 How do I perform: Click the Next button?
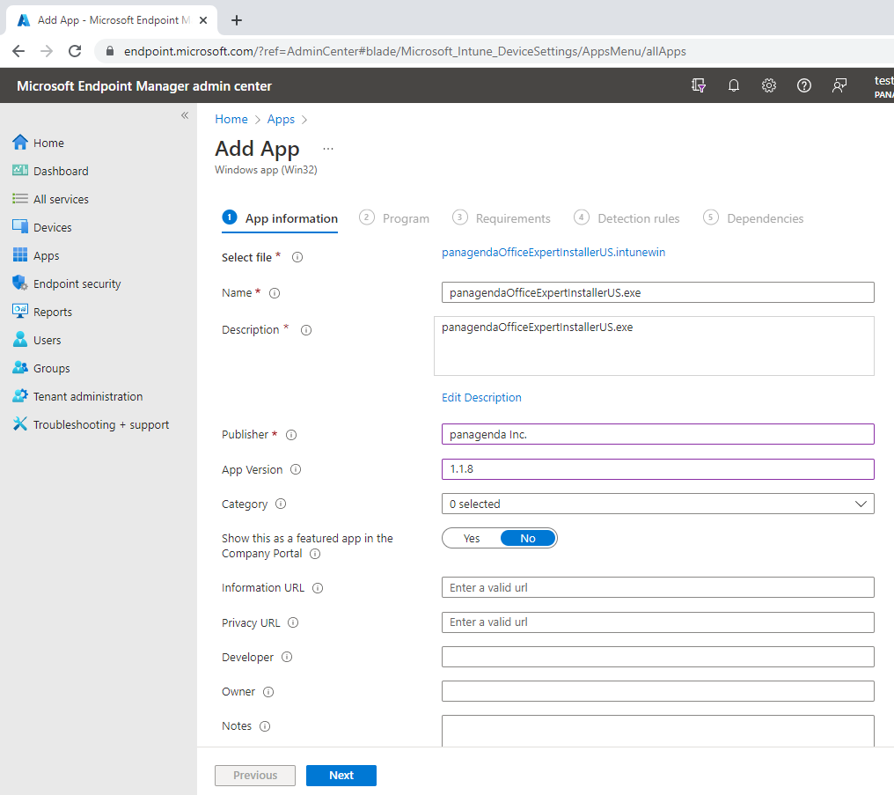341,775
